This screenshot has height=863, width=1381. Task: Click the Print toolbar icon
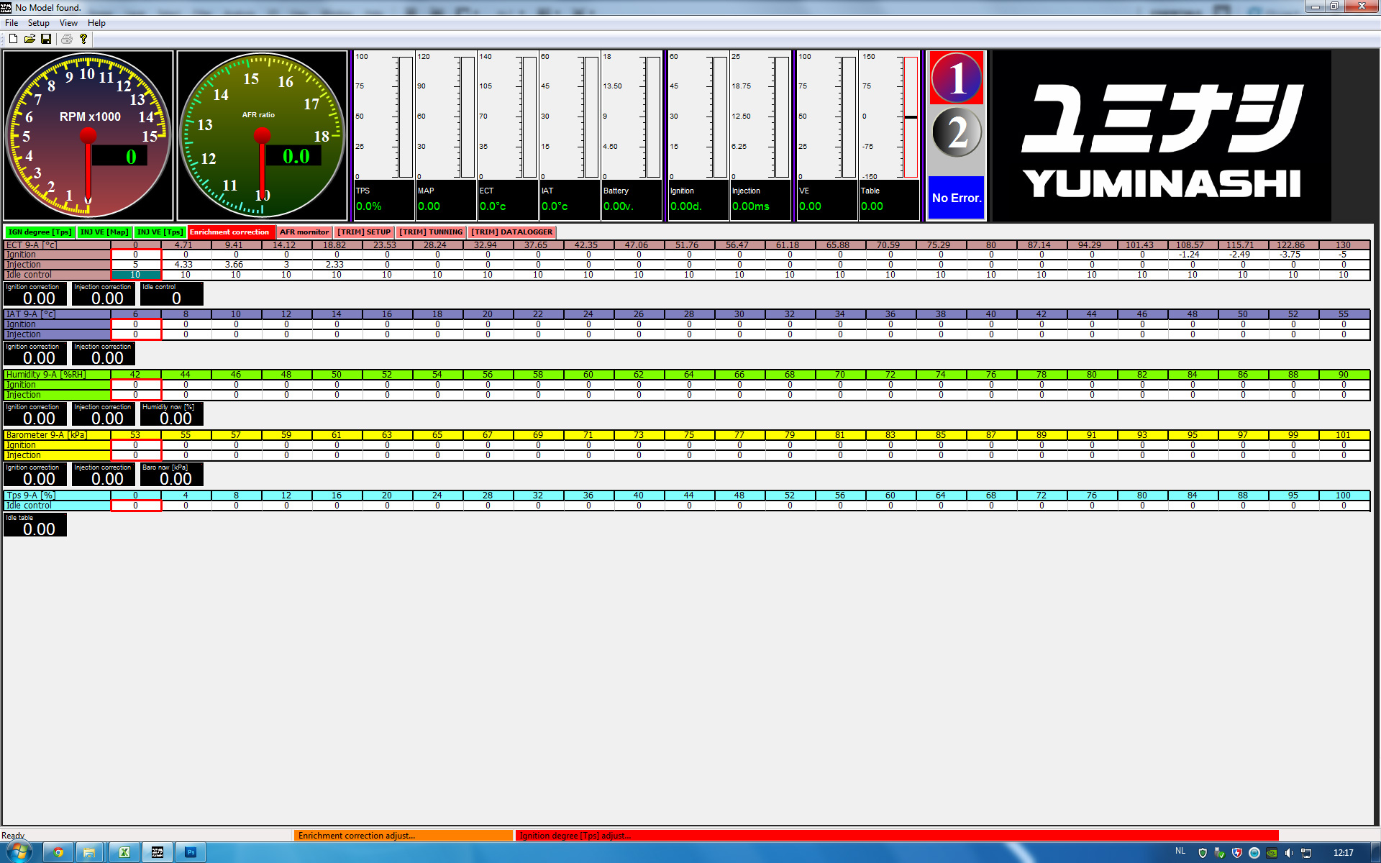pyautogui.click(x=66, y=39)
